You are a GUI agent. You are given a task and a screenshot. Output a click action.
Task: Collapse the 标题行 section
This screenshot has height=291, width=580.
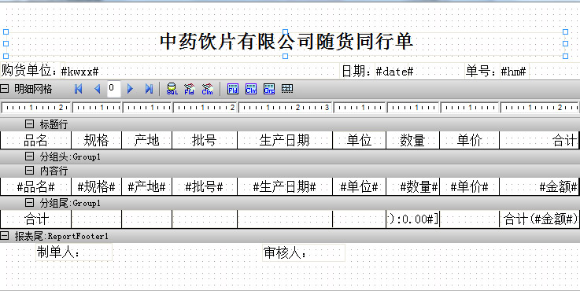29,123
